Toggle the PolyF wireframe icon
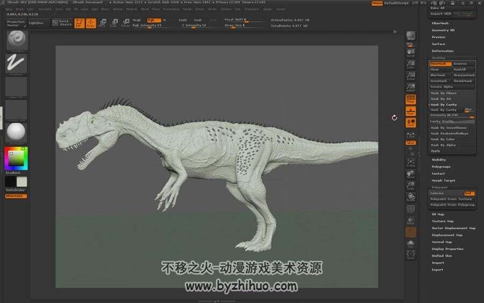Screen dimensions: 484x303 tap(410, 210)
